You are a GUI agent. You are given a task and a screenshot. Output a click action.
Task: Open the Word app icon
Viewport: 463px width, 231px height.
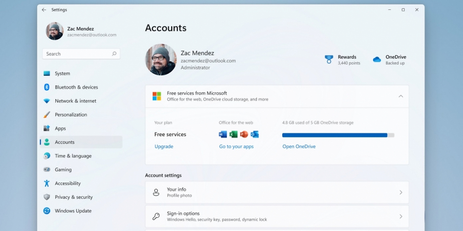(x=223, y=134)
